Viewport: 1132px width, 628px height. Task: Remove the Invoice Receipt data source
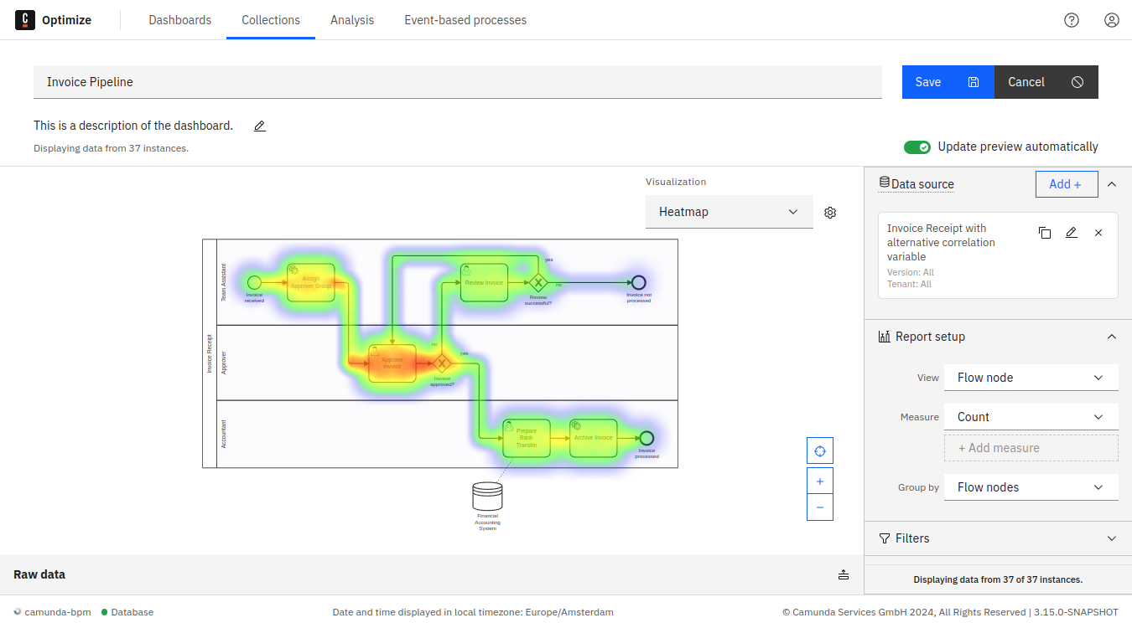[x=1098, y=233]
